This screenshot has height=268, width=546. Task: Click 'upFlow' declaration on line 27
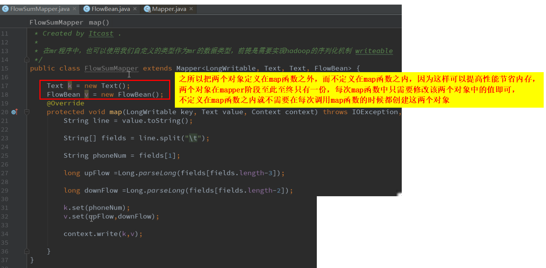[97, 173]
